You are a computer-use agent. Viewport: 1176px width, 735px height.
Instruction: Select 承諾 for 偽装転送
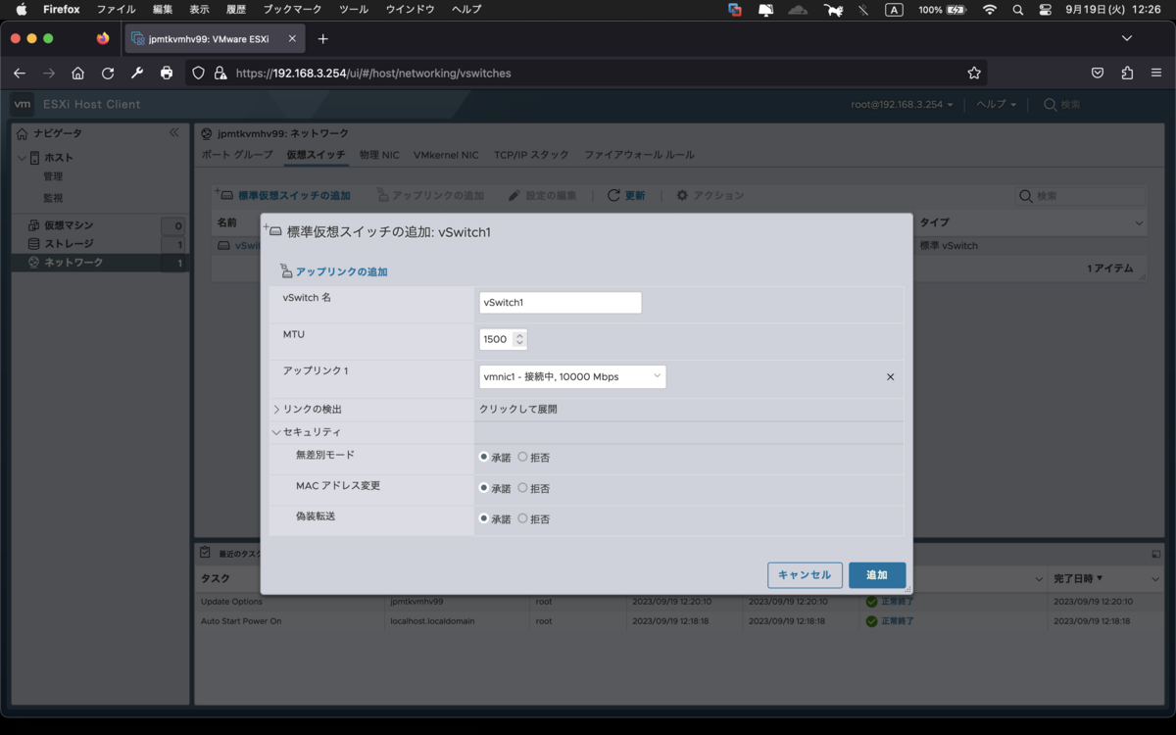point(484,518)
